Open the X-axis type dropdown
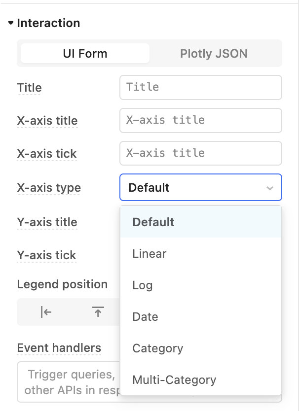The width and height of the screenshot is (299, 411). coord(201,187)
